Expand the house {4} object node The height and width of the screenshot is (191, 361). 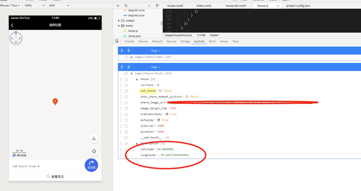pos(137,79)
